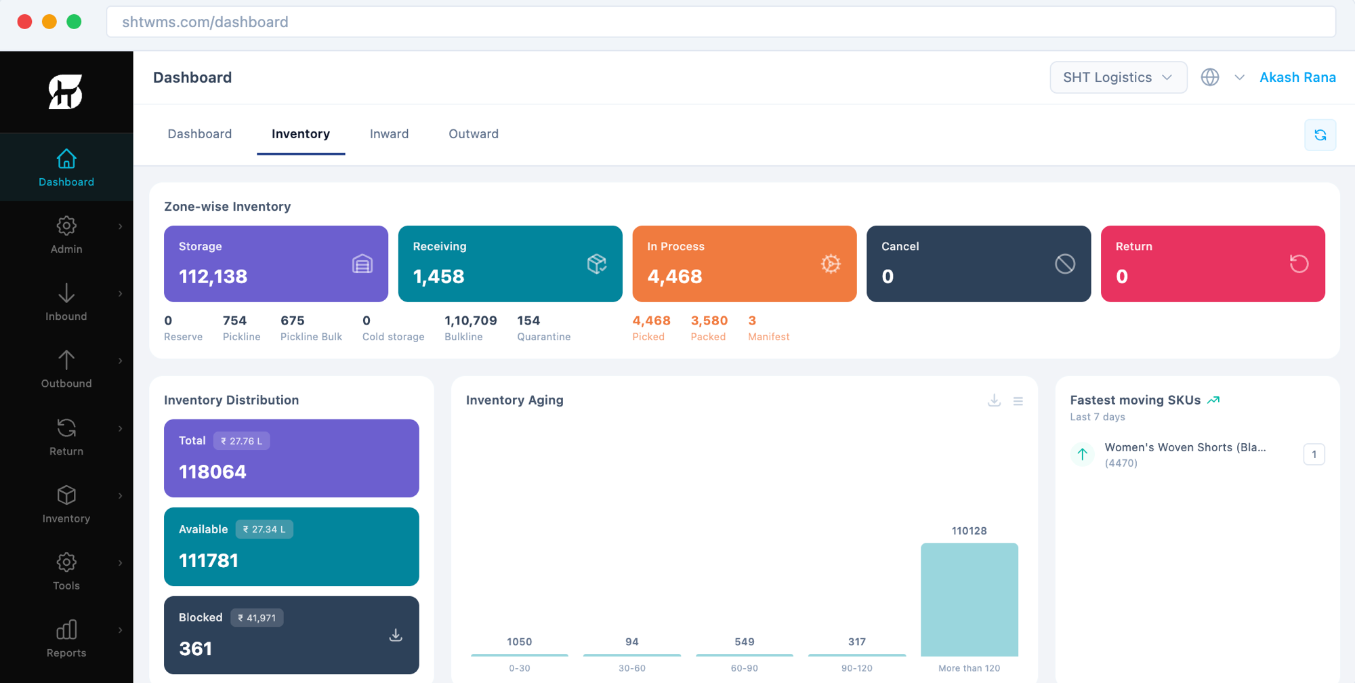Click the Bulkline count 1,10,709

(x=471, y=320)
